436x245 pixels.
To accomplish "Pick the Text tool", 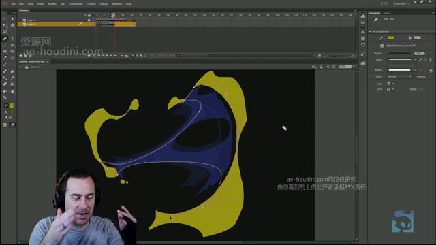I will [x=12, y=39].
